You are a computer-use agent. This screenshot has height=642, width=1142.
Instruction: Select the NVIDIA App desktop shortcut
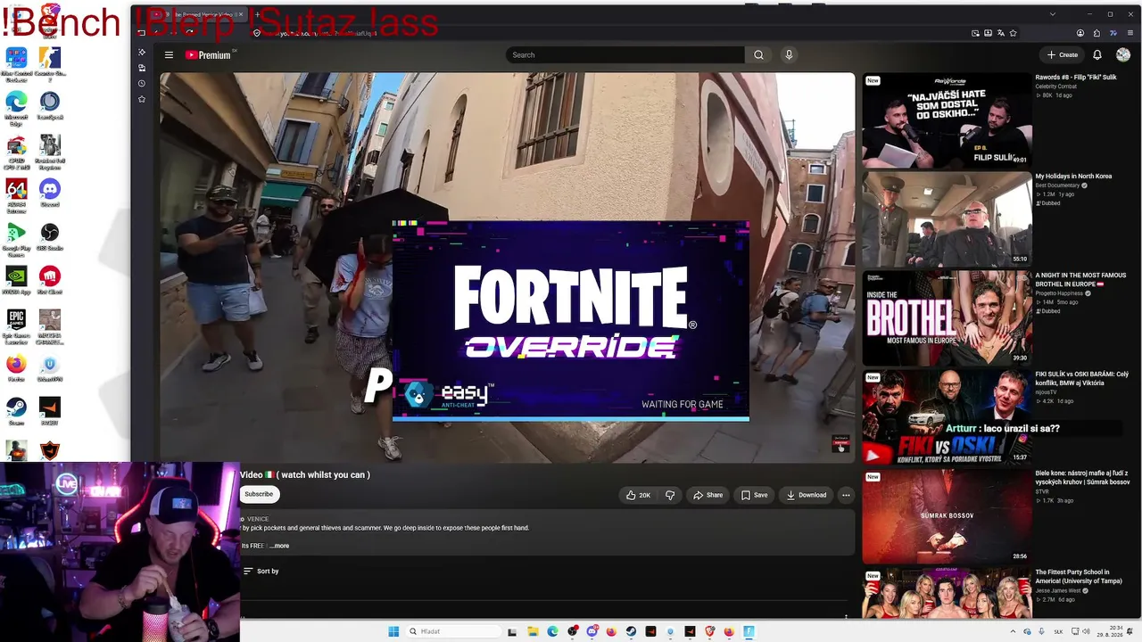pos(16,280)
